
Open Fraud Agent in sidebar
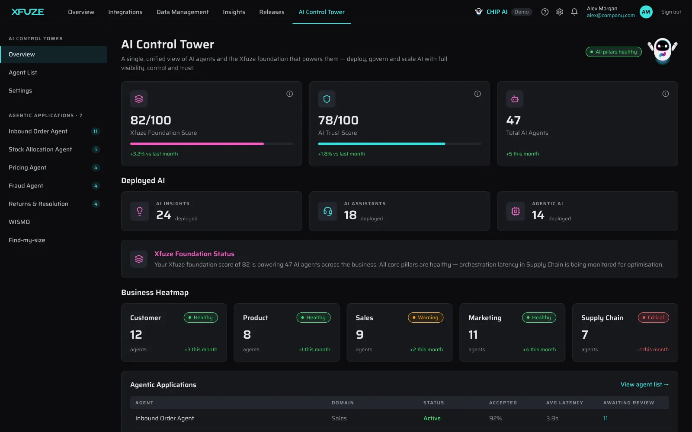pyautogui.click(x=54, y=186)
